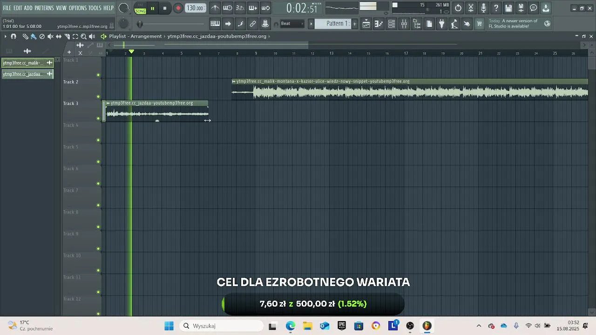
Task: Toggle loop recording icon
Action: tap(265, 8)
